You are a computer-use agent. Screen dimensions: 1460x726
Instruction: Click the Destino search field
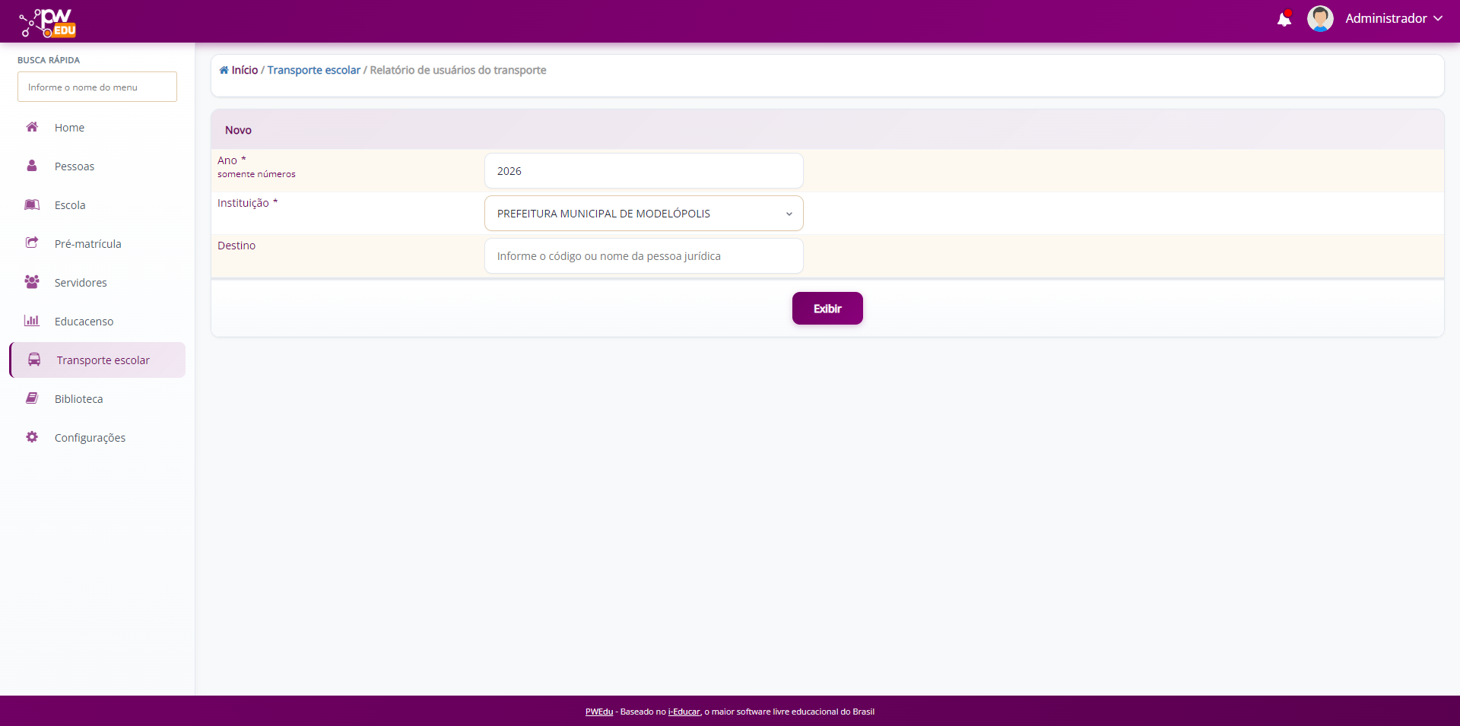(643, 256)
